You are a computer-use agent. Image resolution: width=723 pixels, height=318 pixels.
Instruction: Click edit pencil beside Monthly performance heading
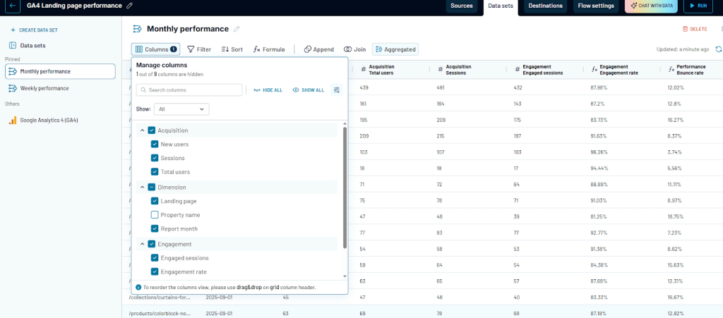pos(237,29)
